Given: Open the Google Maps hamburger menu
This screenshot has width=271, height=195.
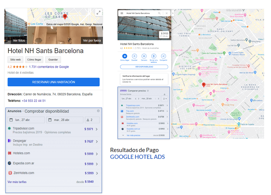Looking at the screenshot, I should point(122,13).
